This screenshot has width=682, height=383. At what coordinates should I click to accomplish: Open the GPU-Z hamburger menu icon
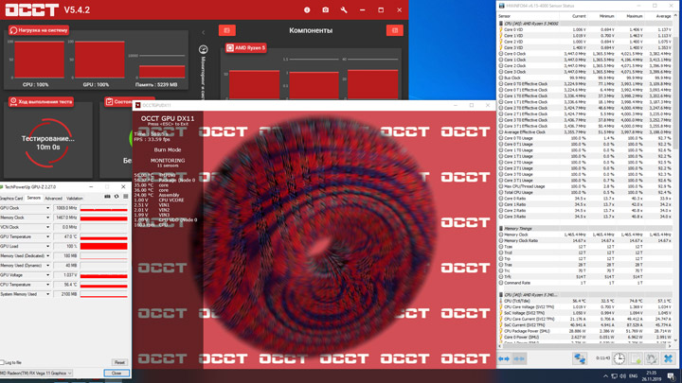click(x=126, y=197)
